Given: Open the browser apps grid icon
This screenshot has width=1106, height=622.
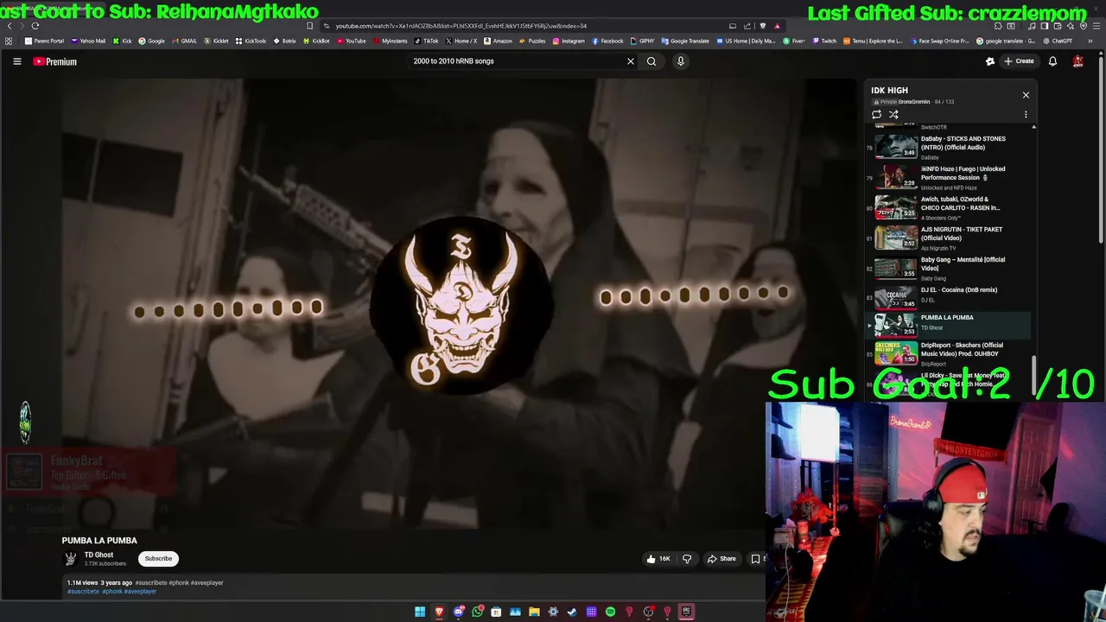Looking at the screenshot, I should pyautogui.click(x=9, y=41).
